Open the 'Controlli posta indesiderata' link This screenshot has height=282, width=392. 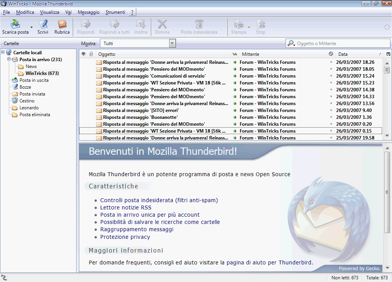(159, 200)
